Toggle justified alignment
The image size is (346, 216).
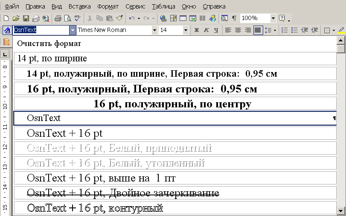pyautogui.click(x=258, y=30)
